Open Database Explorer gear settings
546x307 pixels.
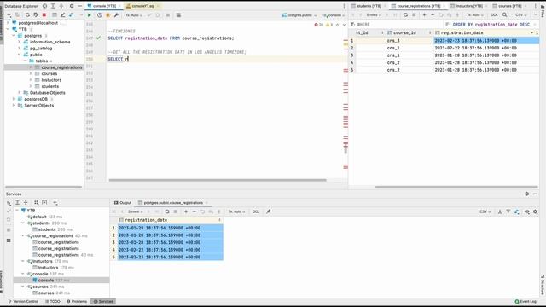coord(72,6)
